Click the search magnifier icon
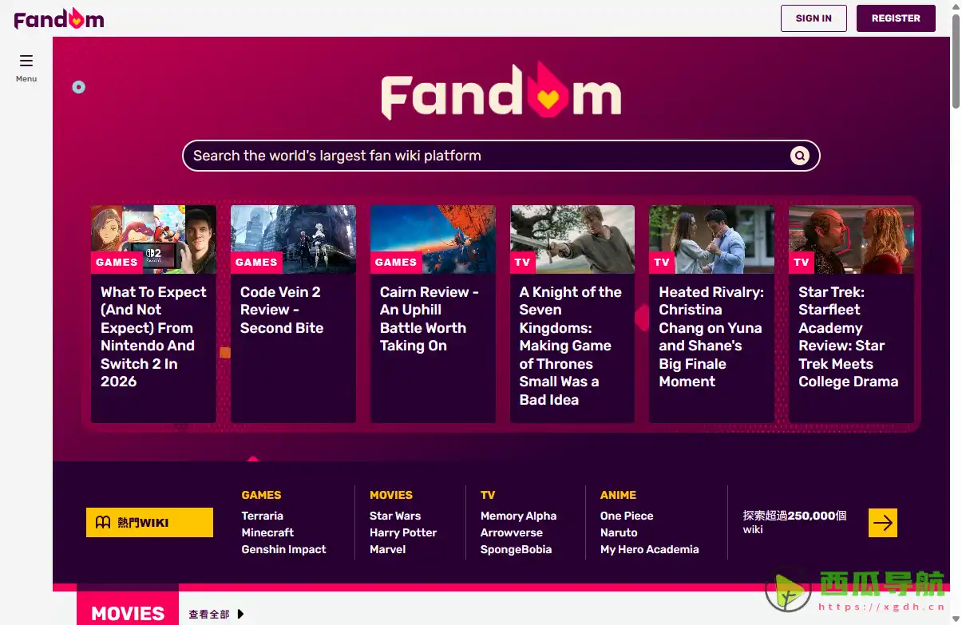Viewport: 962px width, 625px height. pyautogui.click(x=799, y=156)
